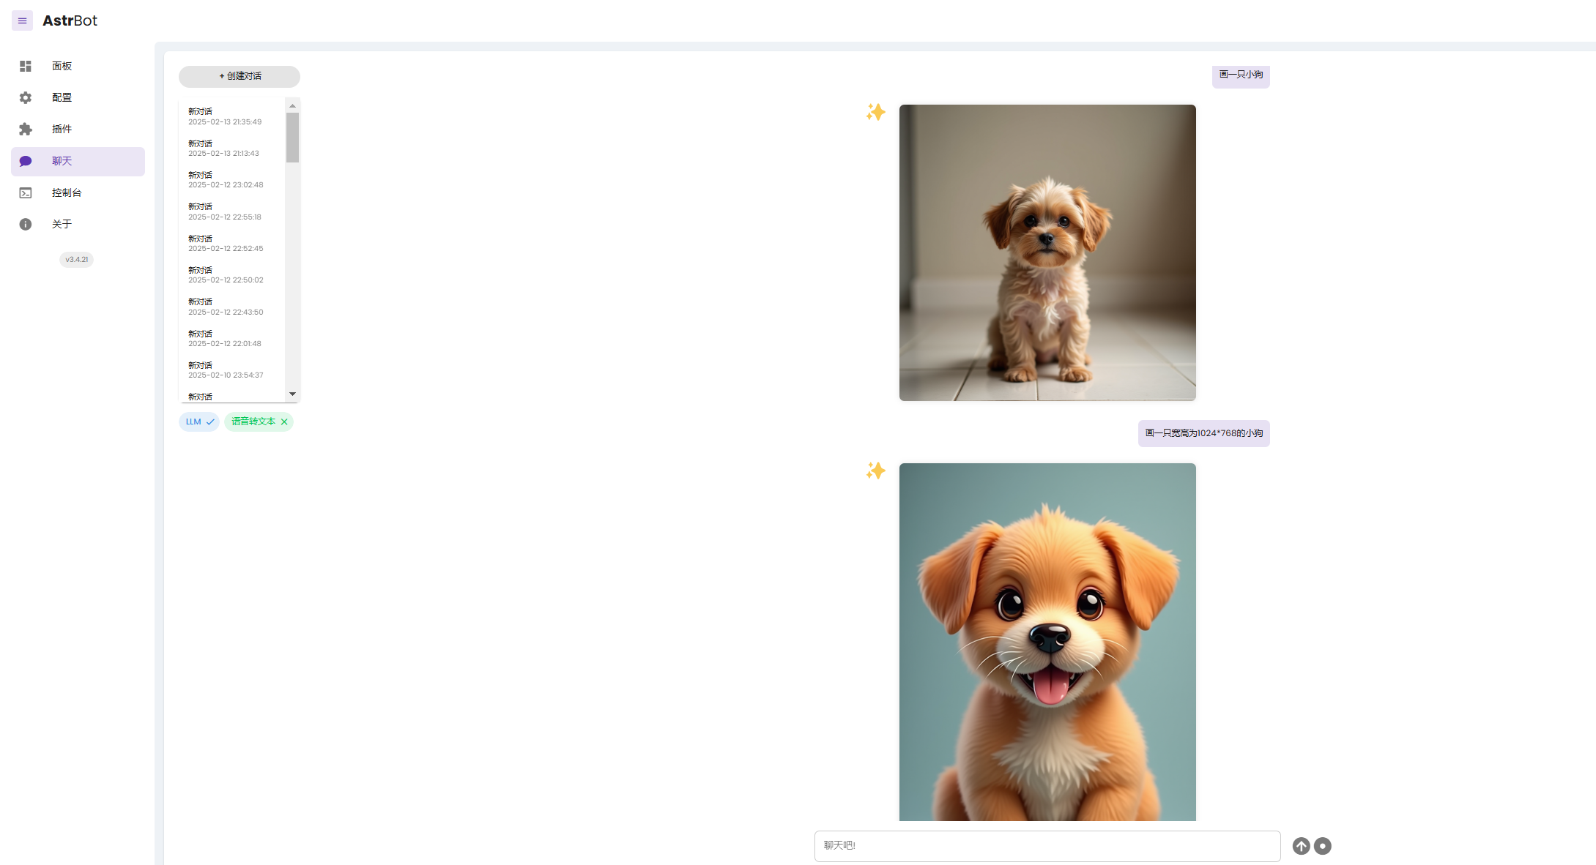Click the 创建对话 button

coord(240,76)
